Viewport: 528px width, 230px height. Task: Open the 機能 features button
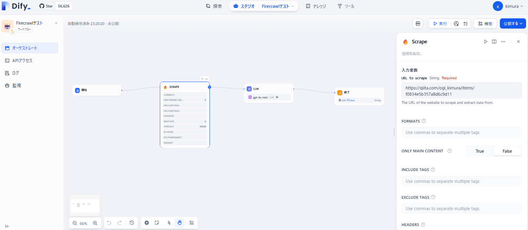click(x=485, y=23)
